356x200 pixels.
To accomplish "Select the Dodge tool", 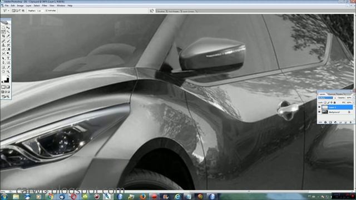I will click(8, 53).
